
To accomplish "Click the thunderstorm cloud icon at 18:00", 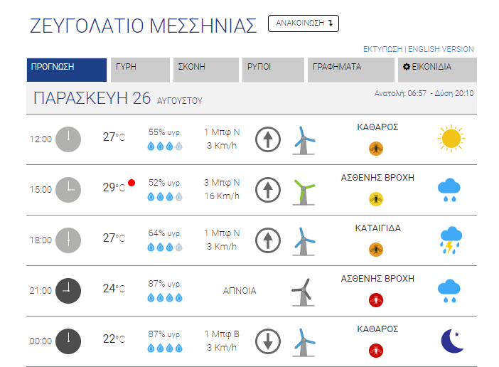I will pos(451,240).
